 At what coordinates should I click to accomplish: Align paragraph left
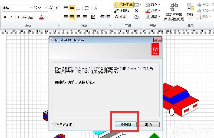66,17
